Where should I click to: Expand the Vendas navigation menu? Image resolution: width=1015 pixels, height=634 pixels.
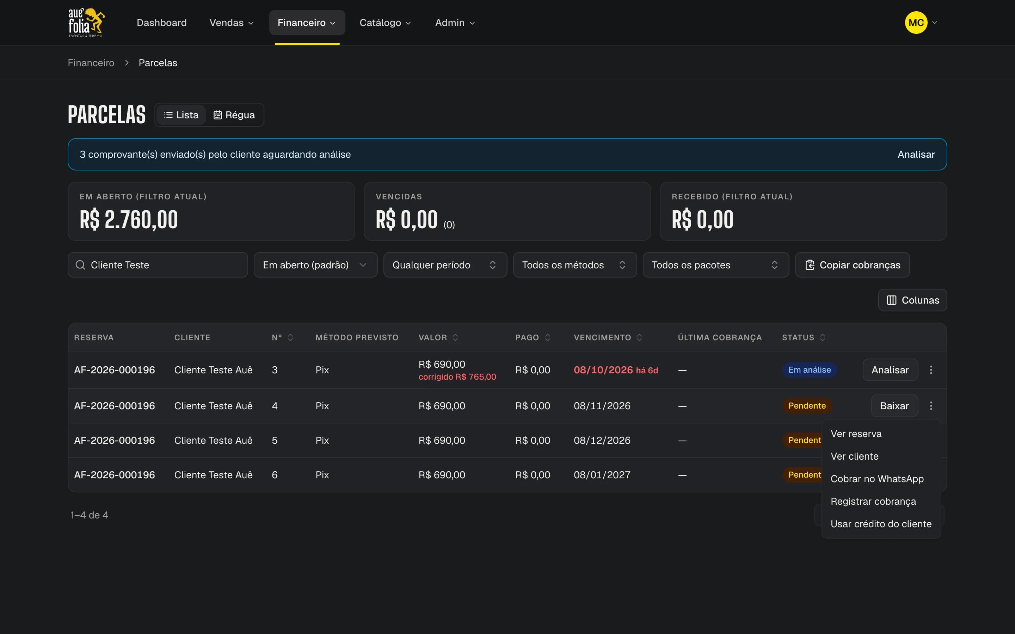(x=232, y=23)
